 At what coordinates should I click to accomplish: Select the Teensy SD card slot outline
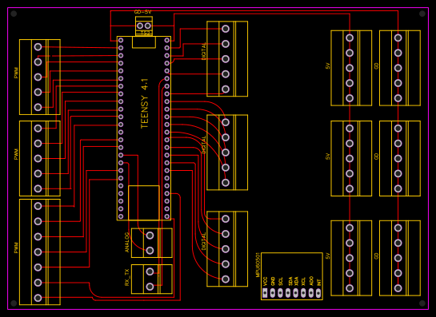[x=144, y=203]
